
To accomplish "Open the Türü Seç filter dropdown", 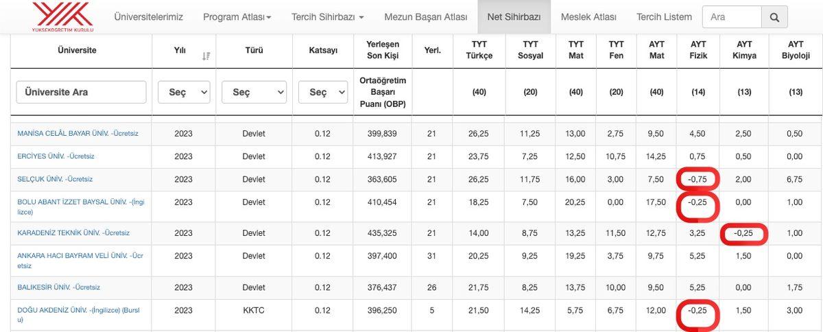I will 254,92.
